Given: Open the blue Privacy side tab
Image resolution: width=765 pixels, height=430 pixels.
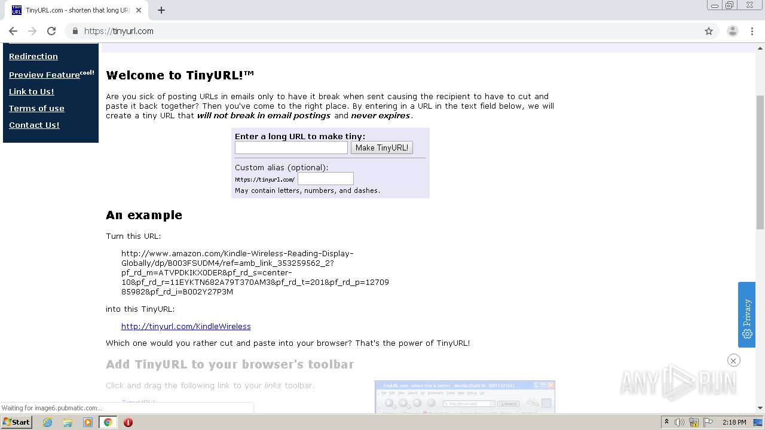Looking at the screenshot, I should tap(747, 315).
